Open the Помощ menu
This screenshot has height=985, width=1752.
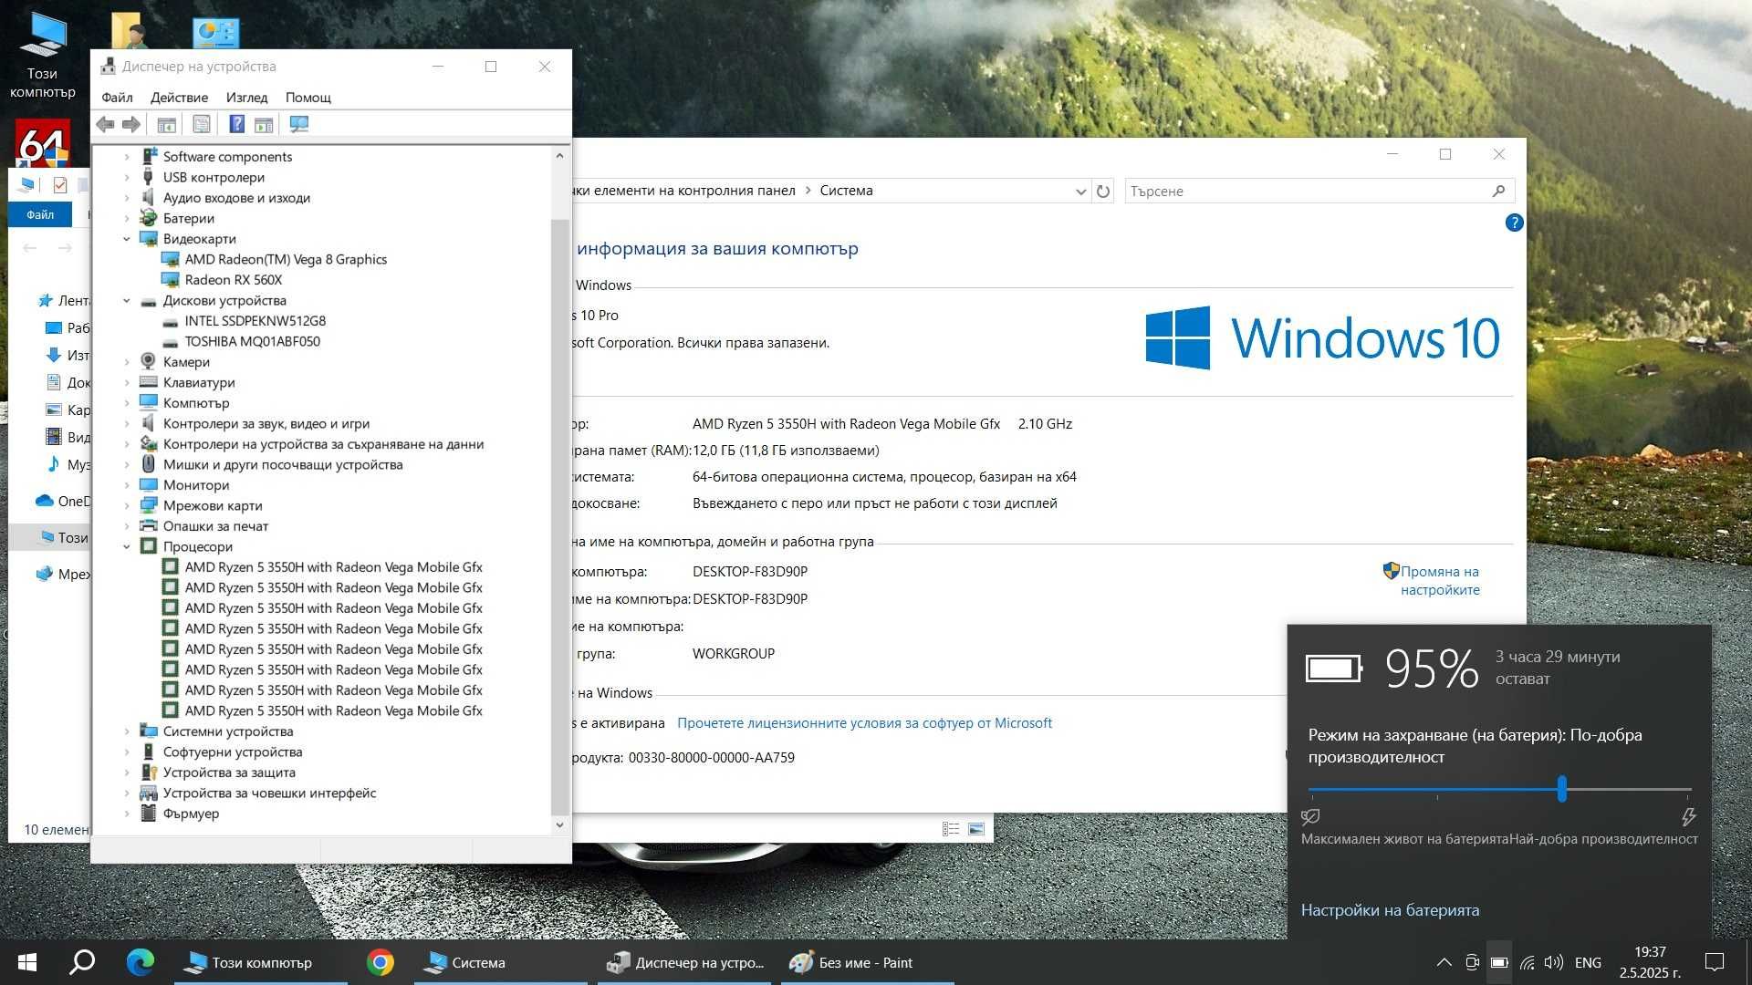point(308,98)
